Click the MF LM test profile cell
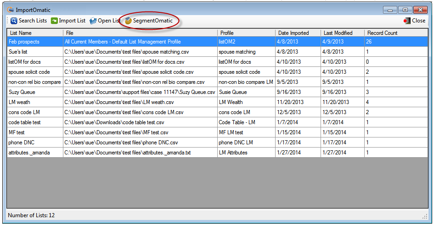This screenshot has height=225, width=434. click(x=246, y=132)
